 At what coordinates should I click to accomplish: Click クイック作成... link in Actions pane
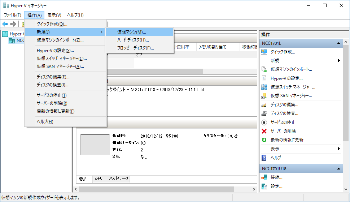pyautogui.click(x=283, y=52)
